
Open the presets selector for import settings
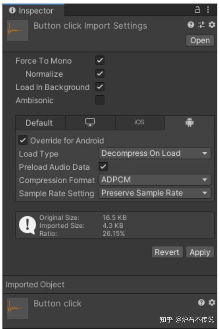click(x=200, y=26)
